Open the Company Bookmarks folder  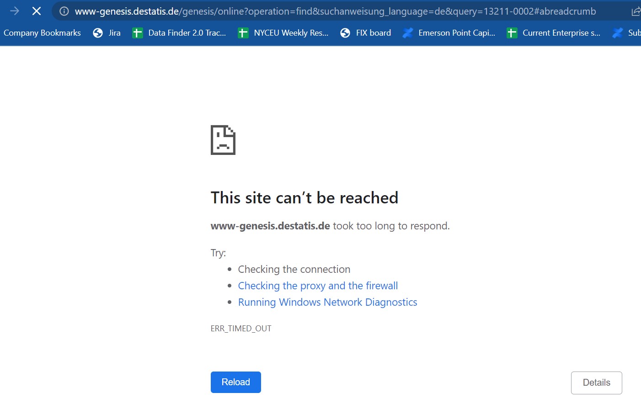point(42,33)
